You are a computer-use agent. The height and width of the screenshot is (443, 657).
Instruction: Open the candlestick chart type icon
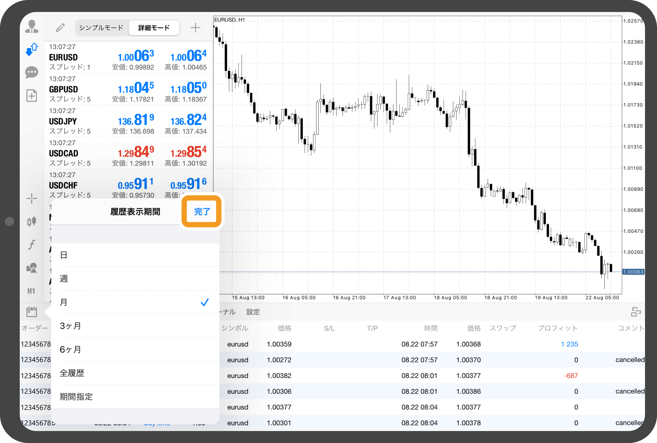[x=32, y=221]
